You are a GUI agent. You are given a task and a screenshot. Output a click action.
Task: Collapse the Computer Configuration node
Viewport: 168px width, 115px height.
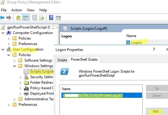click(x=3, y=33)
